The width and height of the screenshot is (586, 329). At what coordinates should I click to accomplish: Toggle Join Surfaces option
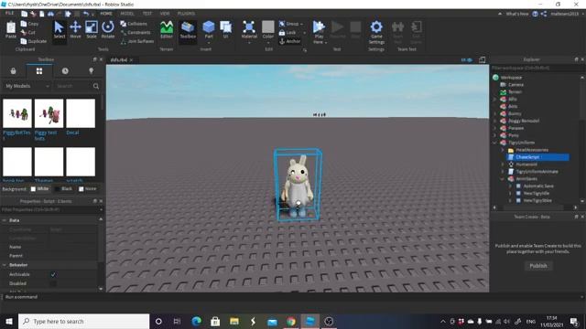click(137, 41)
